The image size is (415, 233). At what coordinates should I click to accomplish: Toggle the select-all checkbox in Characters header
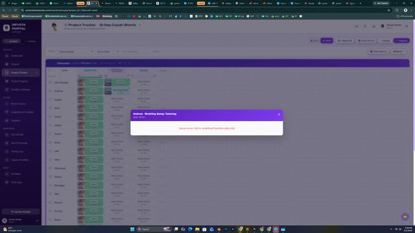point(49,71)
